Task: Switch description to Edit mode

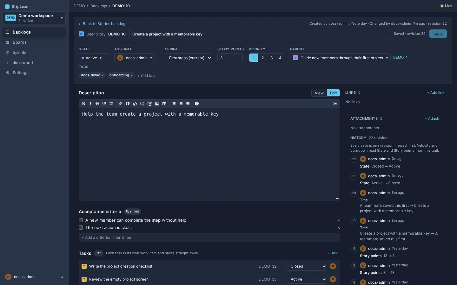Action: tap(333, 93)
